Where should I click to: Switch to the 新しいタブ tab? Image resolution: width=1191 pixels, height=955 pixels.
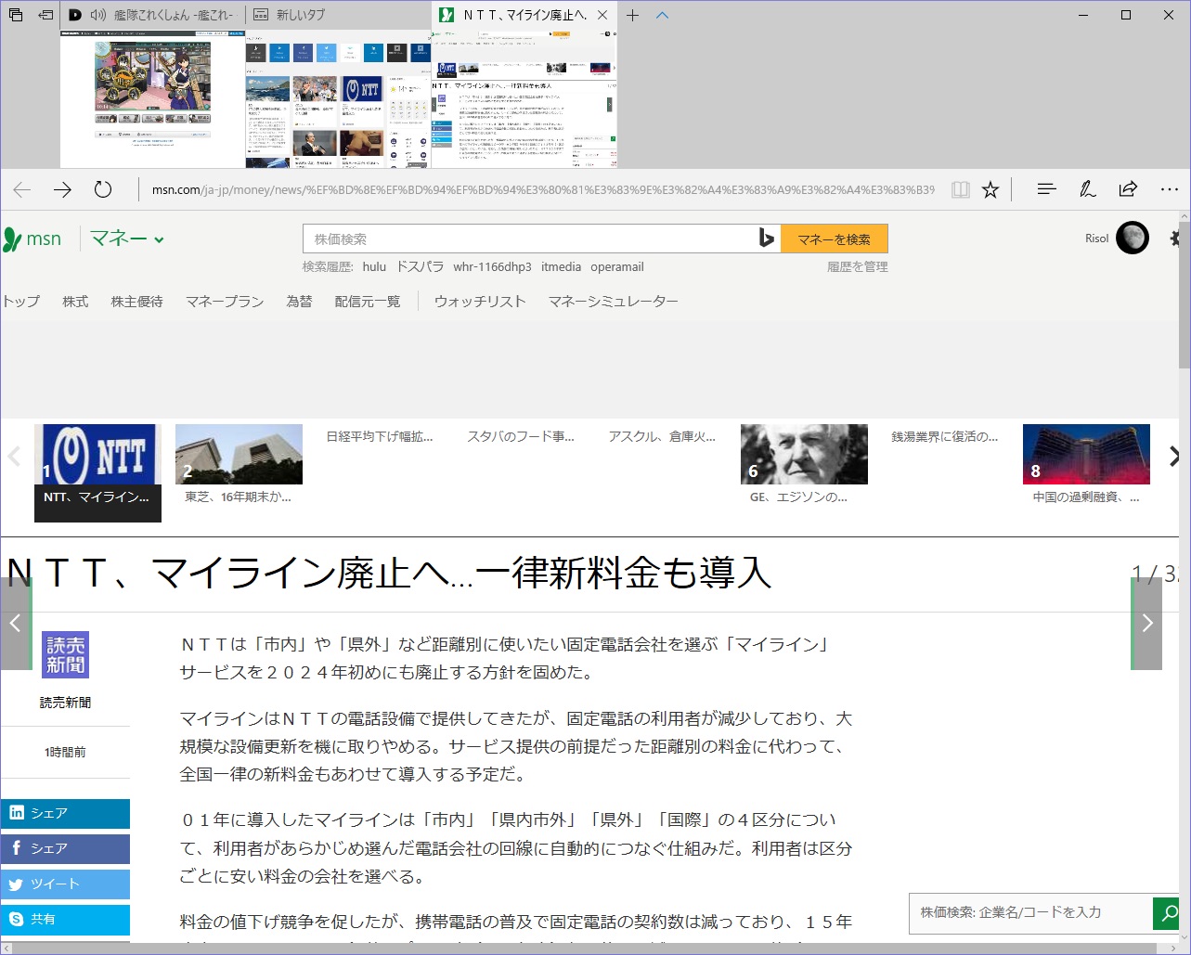pos(338,16)
